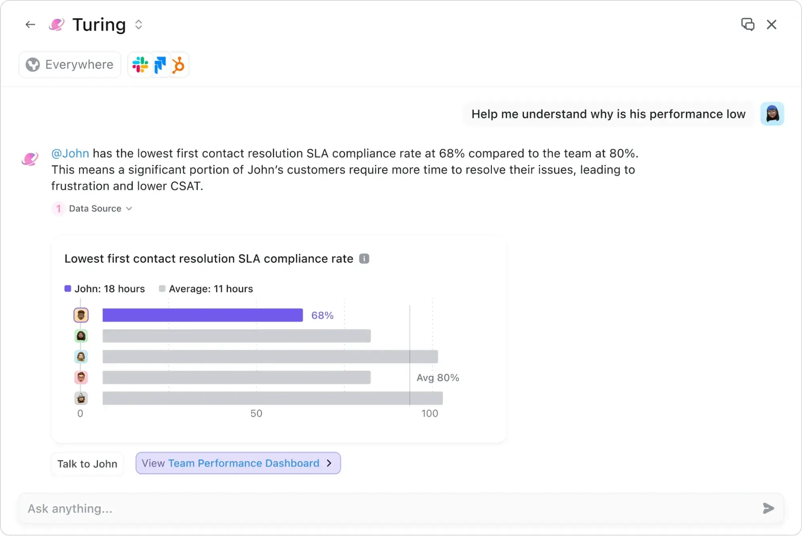Click the Slack integration icon

(x=139, y=65)
